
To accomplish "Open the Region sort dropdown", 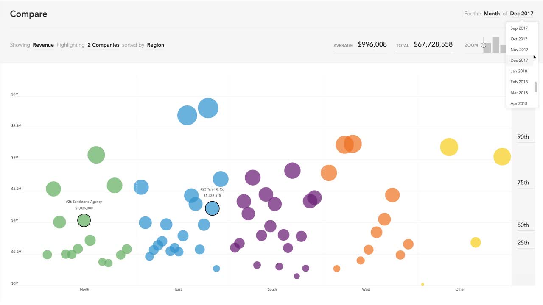I will pyautogui.click(x=155, y=45).
